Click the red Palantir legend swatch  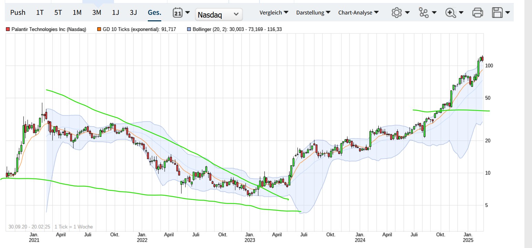[8, 29]
